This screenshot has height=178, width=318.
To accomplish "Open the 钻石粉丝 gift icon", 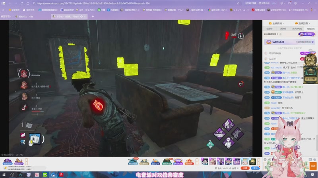I will coord(178,162).
